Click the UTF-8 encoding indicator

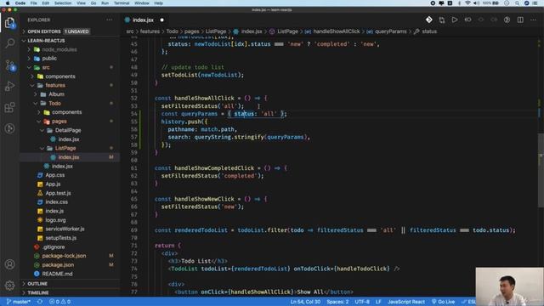(x=362, y=302)
